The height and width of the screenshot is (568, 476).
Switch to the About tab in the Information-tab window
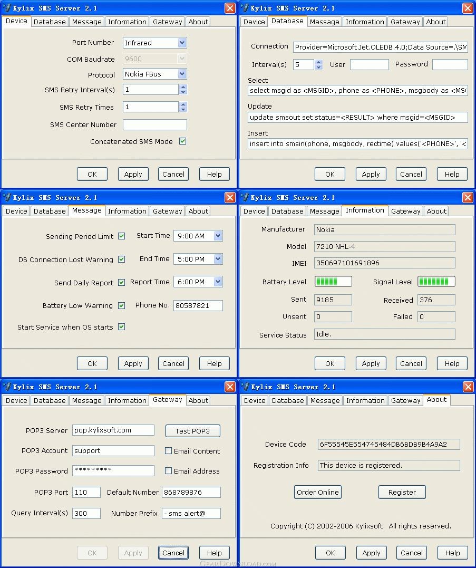click(436, 211)
